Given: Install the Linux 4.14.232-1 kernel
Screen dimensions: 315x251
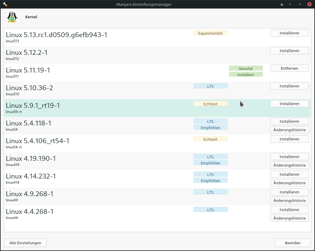Looking at the screenshot, I should coord(289,174).
